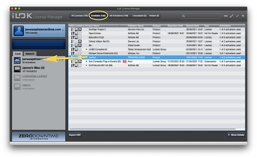This screenshot has height=158, width=257.
Task: Sort by Type column header
Action: (x=207, y=26)
